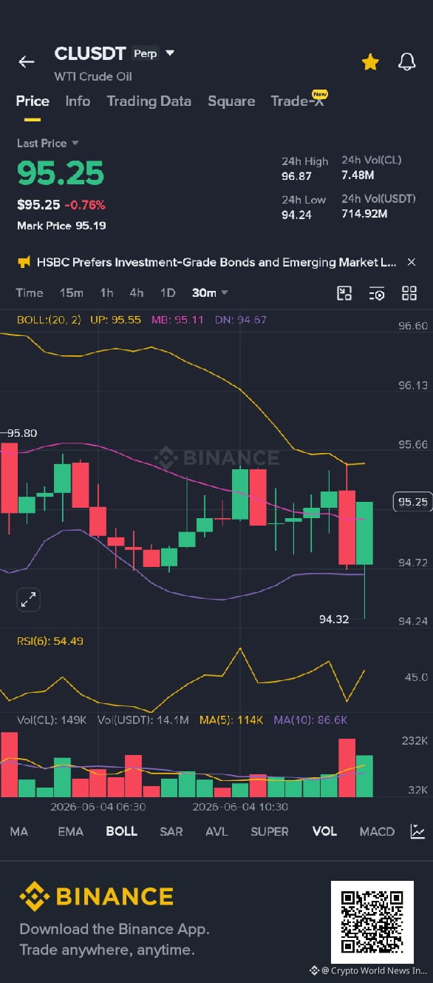Select the 1h interval
The height and width of the screenshot is (983, 433).
pyautogui.click(x=107, y=293)
